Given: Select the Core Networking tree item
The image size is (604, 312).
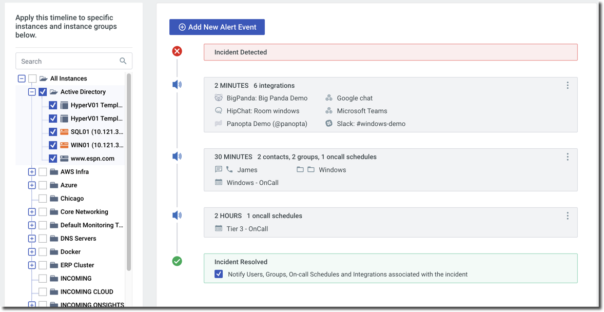Looking at the screenshot, I should (84, 212).
